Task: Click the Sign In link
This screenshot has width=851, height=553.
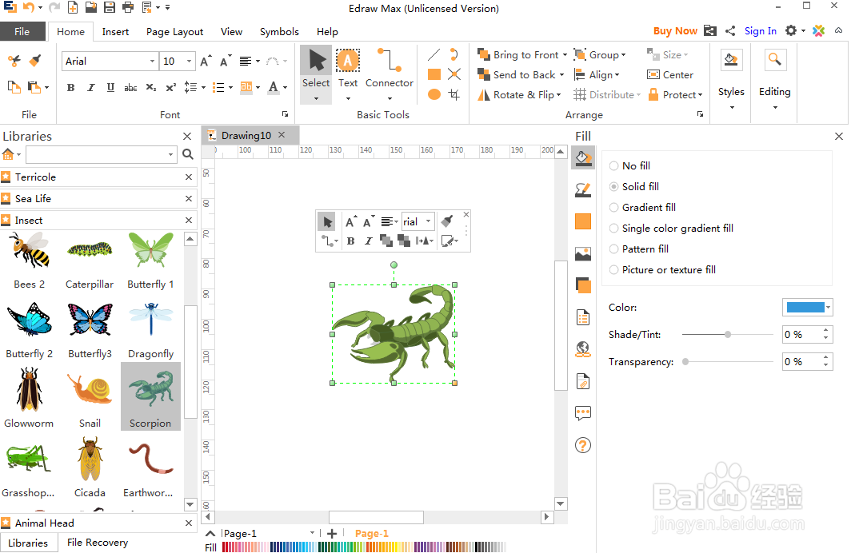Action: [x=761, y=31]
